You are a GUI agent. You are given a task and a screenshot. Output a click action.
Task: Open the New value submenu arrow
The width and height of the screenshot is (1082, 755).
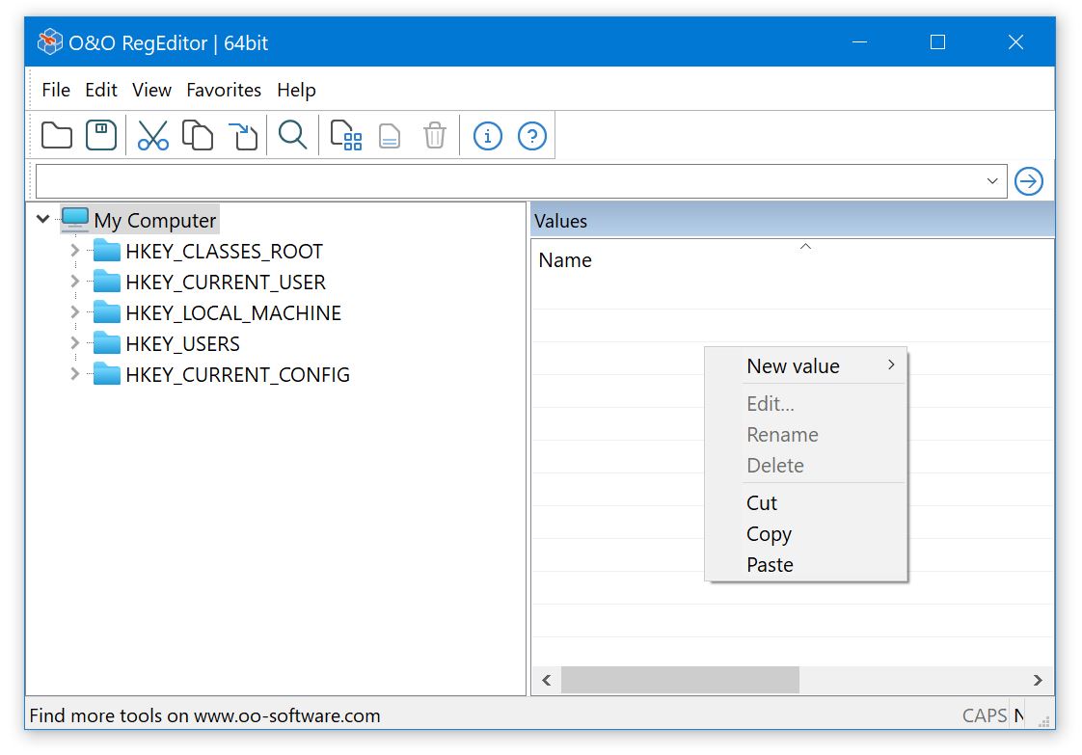coord(892,364)
